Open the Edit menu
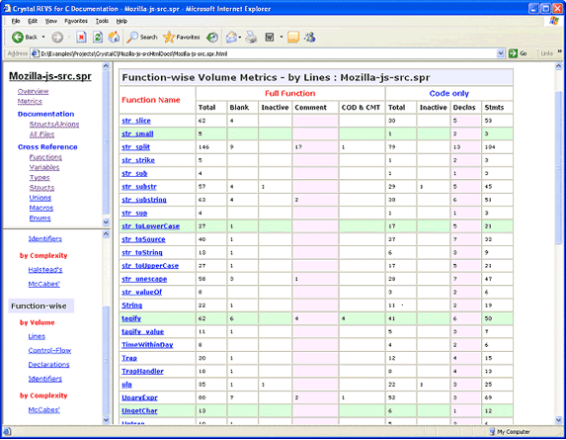Screen dimensions: 566x440 [x=33, y=21]
